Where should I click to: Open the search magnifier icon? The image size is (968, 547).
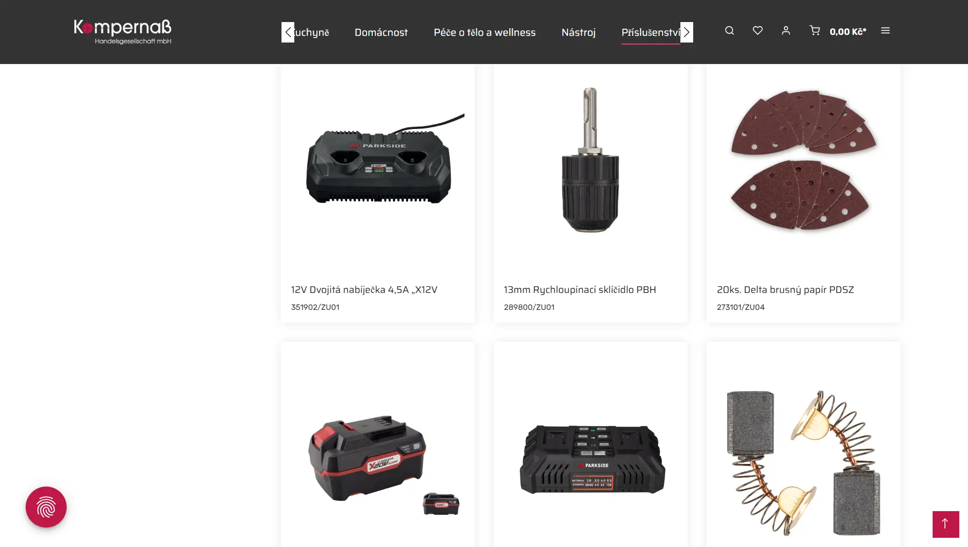coord(729,31)
